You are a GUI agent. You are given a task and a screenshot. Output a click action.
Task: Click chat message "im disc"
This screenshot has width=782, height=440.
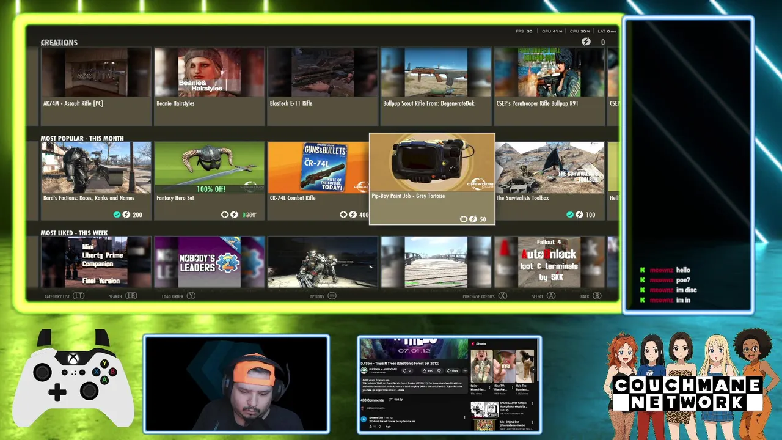click(x=686, y=290)
